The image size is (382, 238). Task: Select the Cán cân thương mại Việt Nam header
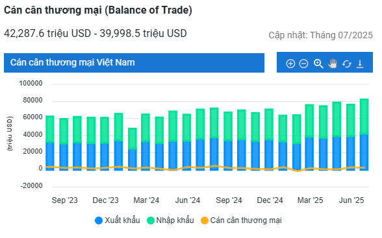(x=134, y=63)
